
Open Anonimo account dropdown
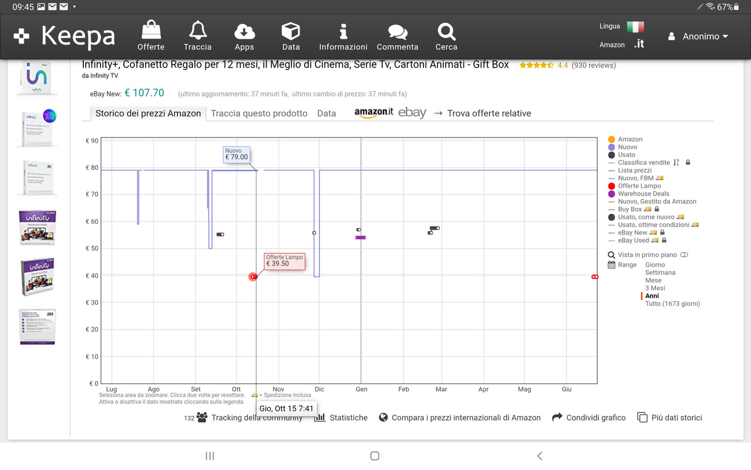698,36
